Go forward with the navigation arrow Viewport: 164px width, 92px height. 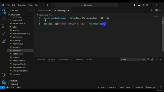[x=52, y=5]
